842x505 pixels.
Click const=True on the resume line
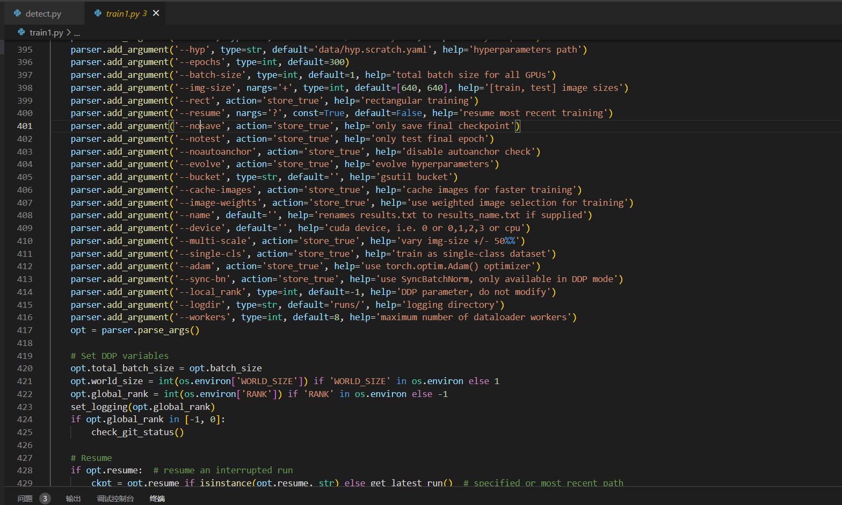pyautogui.click(x=318, y=113)
